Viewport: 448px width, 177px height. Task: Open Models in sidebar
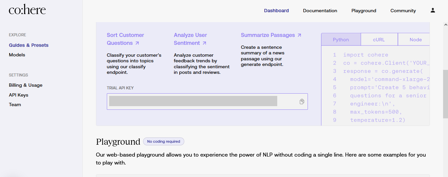point(17,55)
